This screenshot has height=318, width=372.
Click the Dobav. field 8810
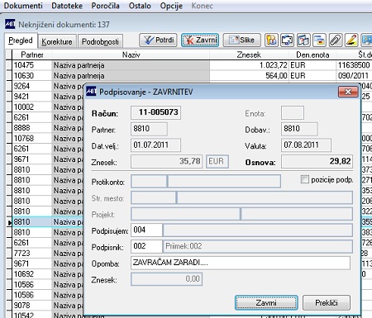[x=299, y=129]
